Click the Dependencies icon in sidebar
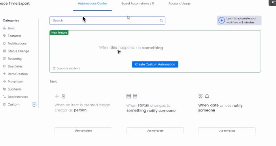Screen dimensions: 276x146 [x=4, y=96]
